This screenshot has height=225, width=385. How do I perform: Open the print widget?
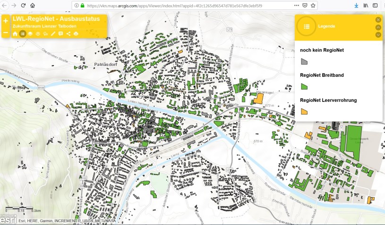coord(76,34)
